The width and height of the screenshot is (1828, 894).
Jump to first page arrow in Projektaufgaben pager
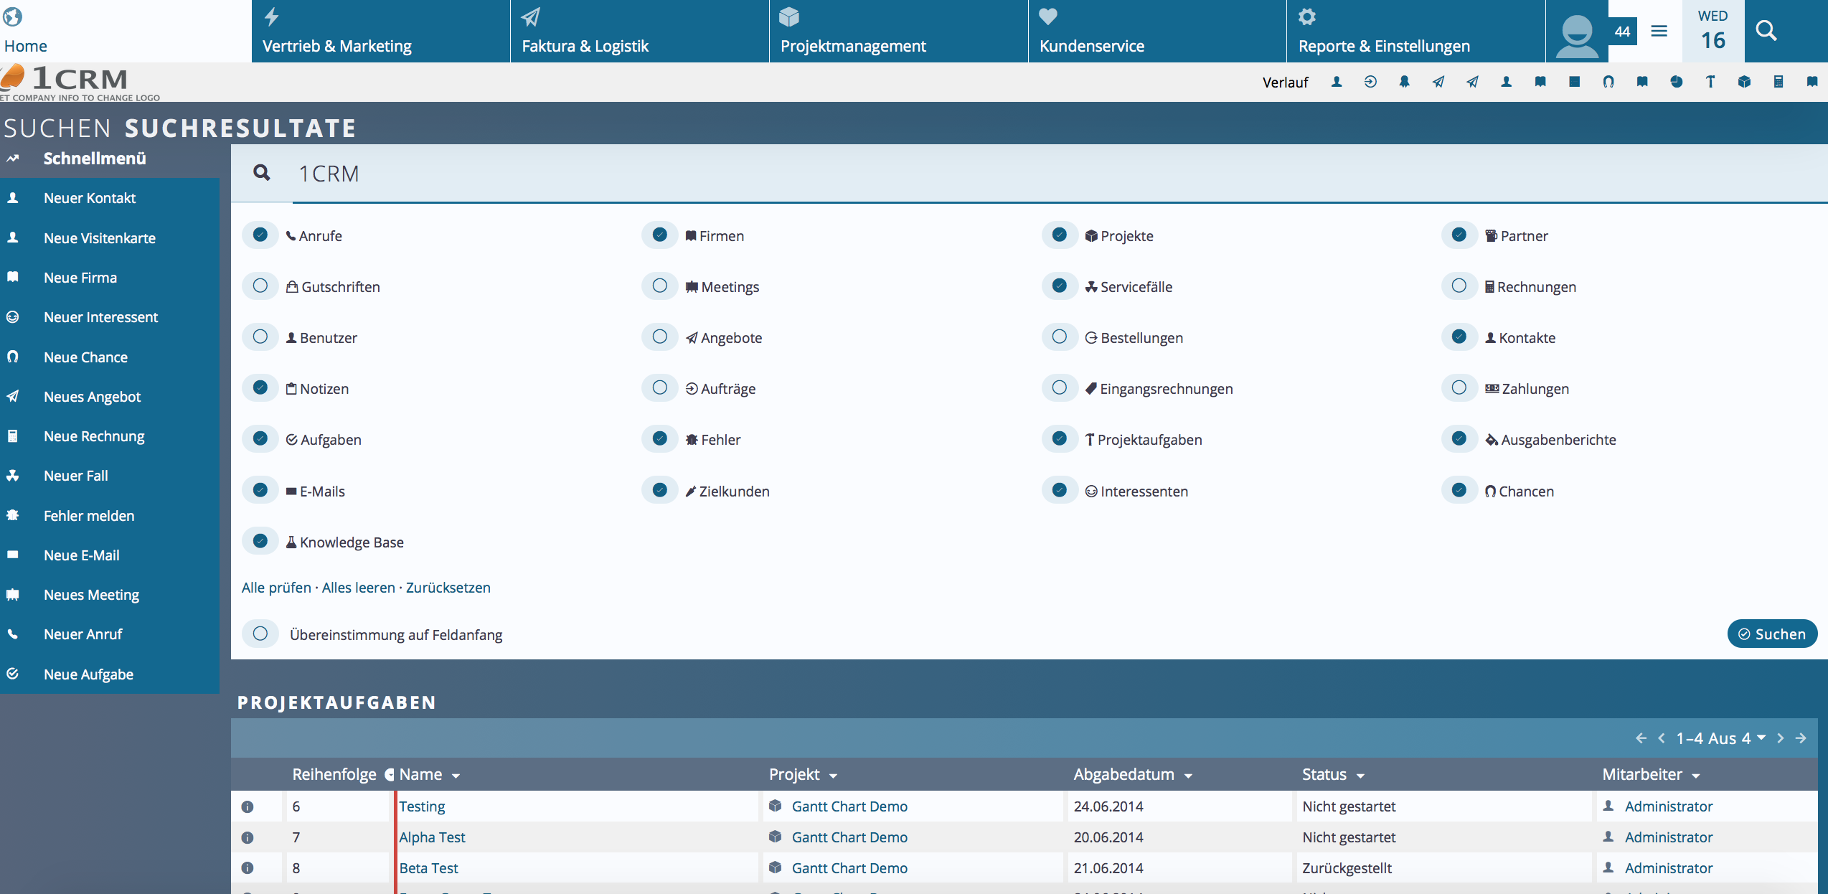pos(1641,738)
